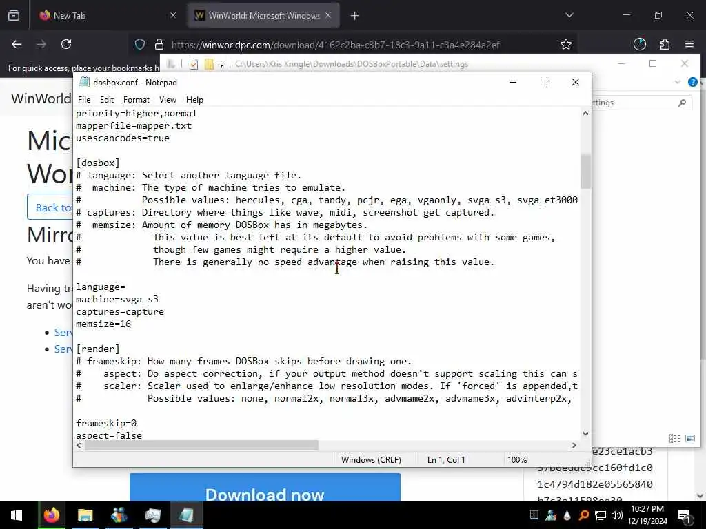Image resolution: width=706 pixels, height=529 pixels.
Task: Switch Explorer to large icons view
Action: pyautogui.click(x=690, y=438)
